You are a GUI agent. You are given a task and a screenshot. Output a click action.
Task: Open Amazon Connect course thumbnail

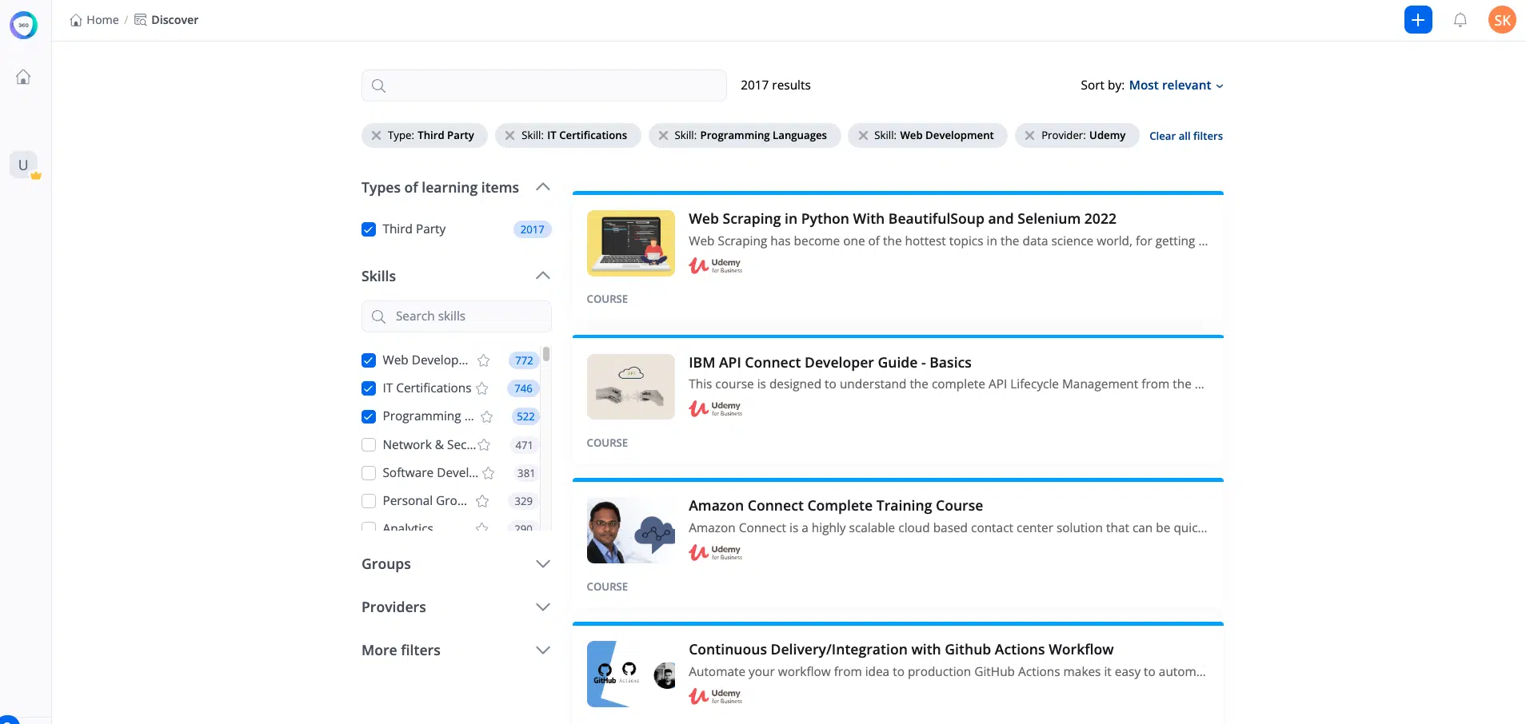[631, 531]
